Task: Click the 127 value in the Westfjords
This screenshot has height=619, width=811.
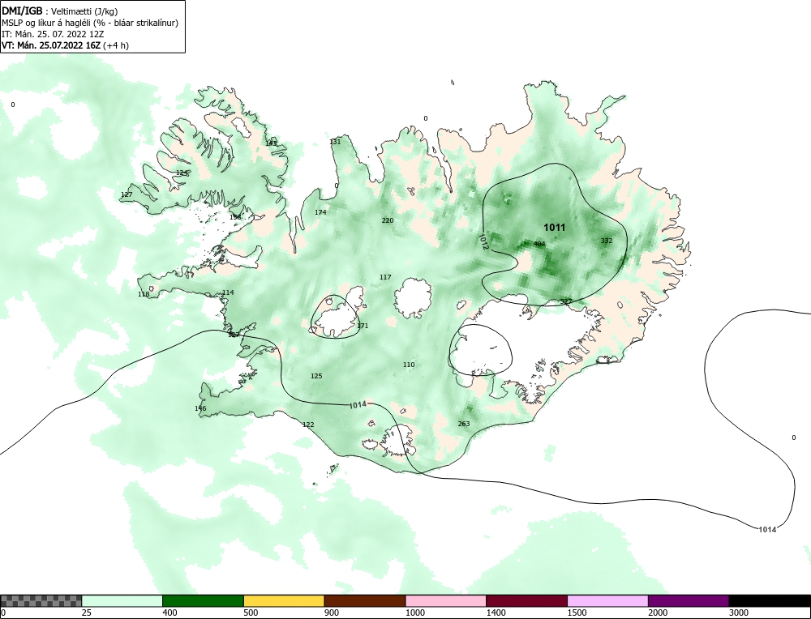Action: pos(127,194)
